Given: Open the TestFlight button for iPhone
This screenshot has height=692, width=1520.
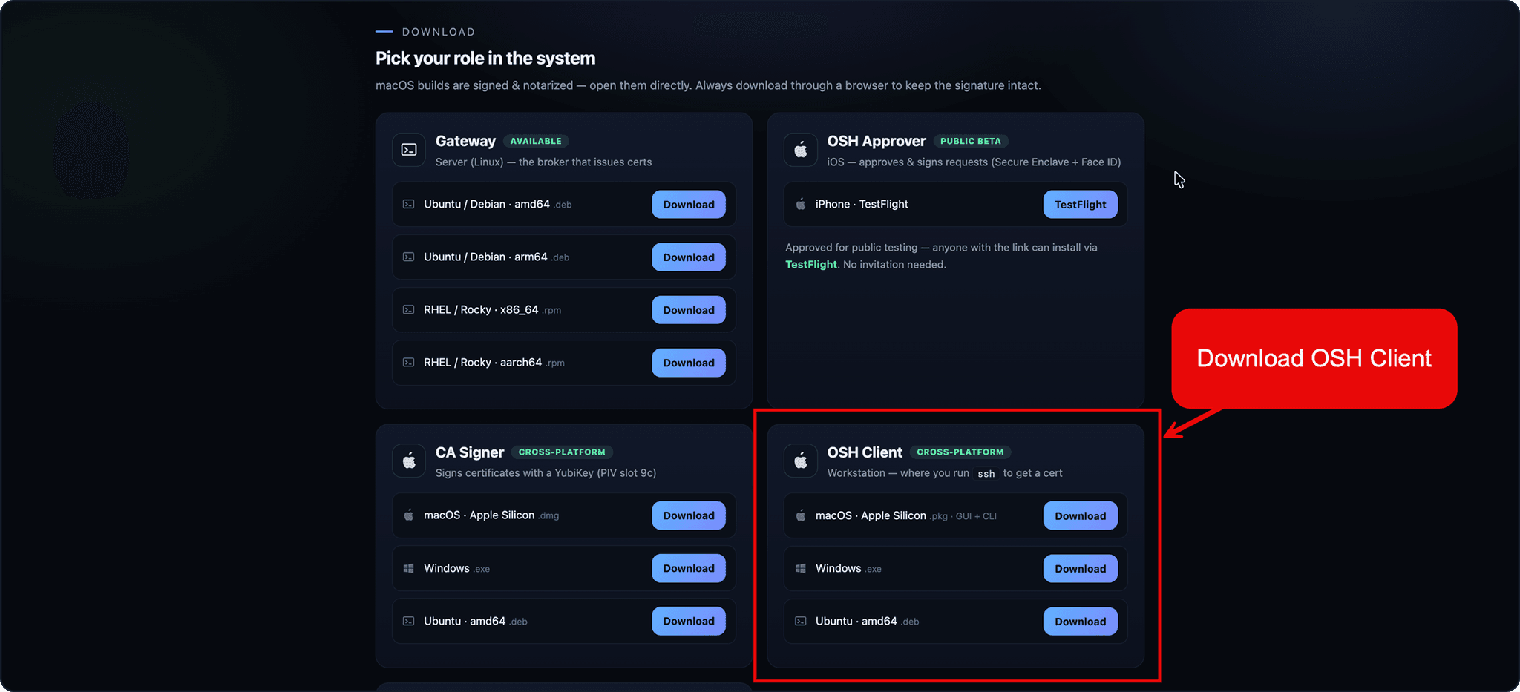Looking at the screenshot, I should [x=1081, y=205].
